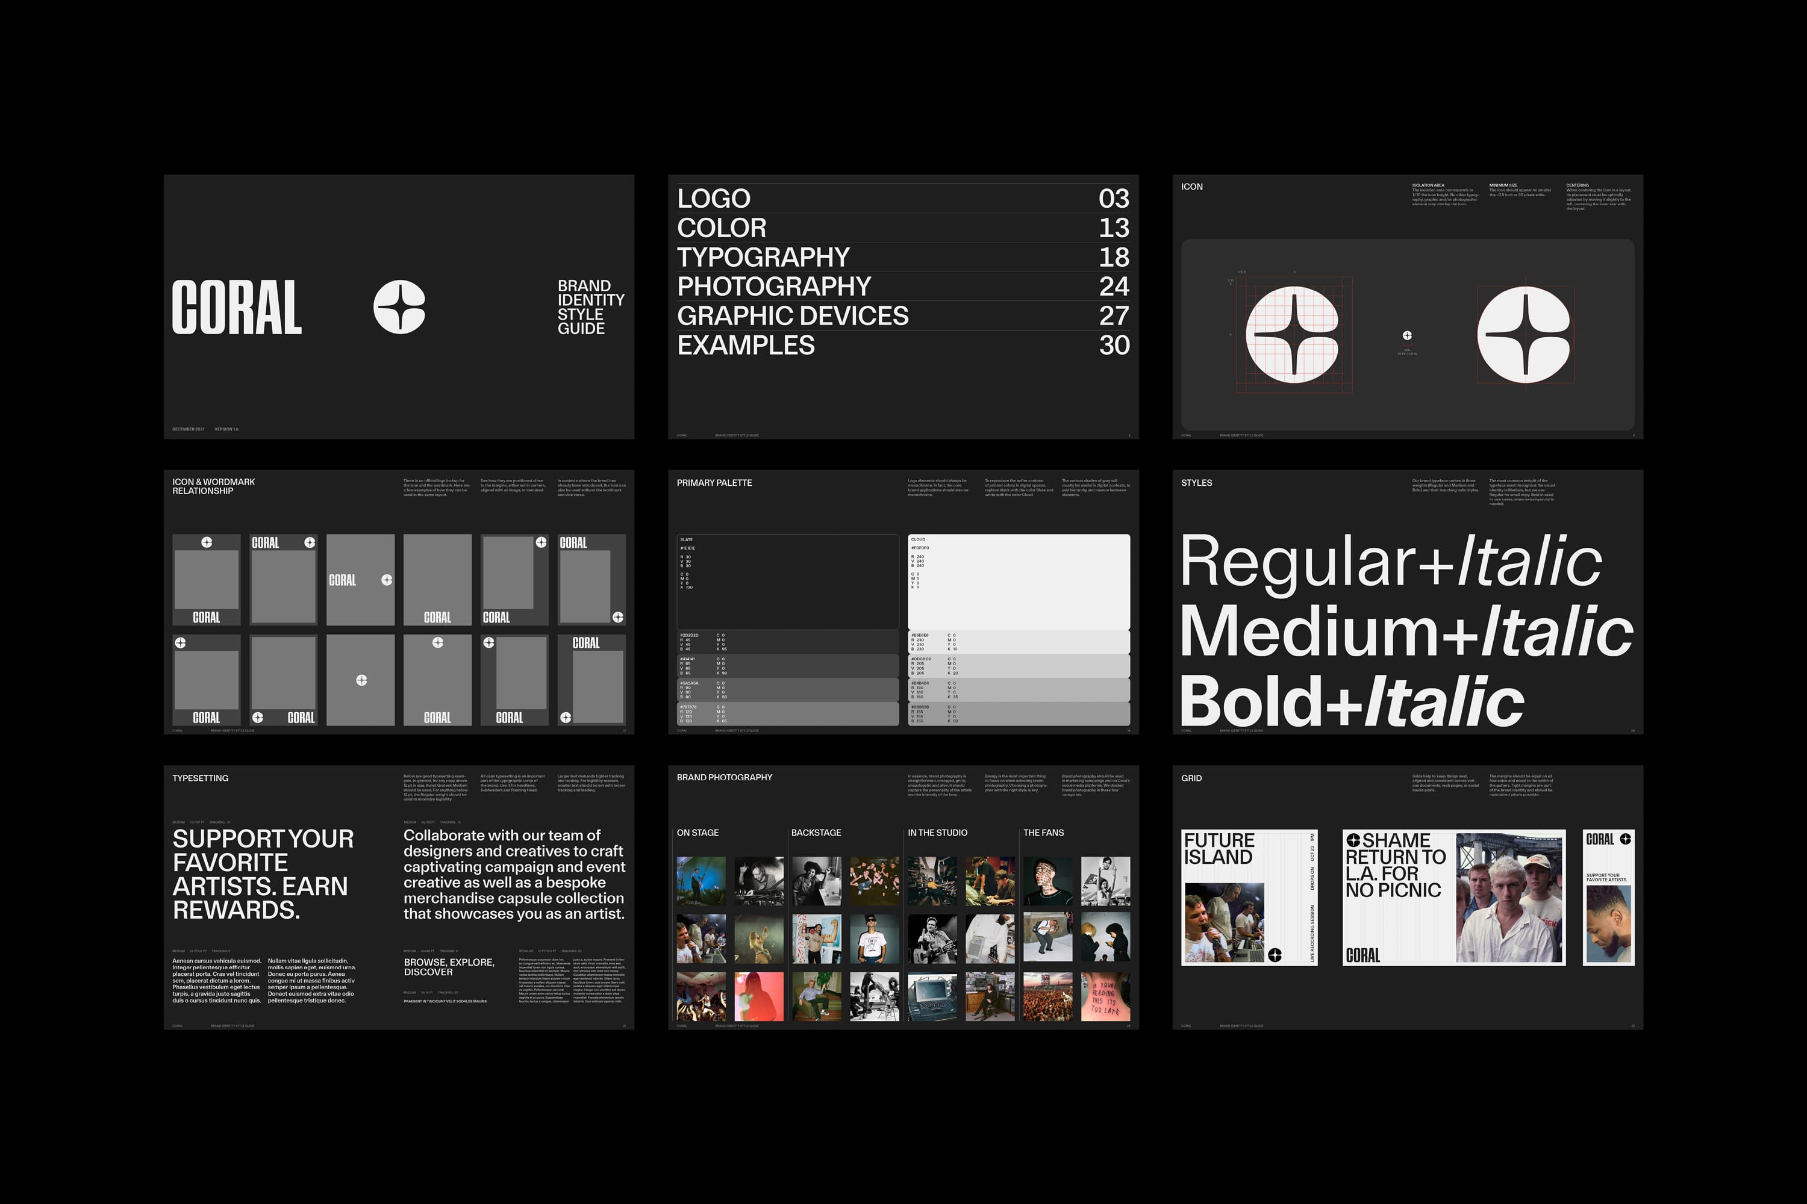The image size is (1807, 1204).
Task: Click the Coral star icon on cover slide
Action: point(399,307)
